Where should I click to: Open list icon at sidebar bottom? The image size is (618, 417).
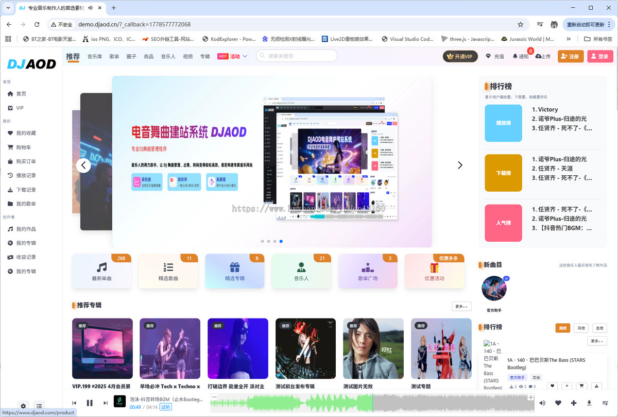click(39, 406)
